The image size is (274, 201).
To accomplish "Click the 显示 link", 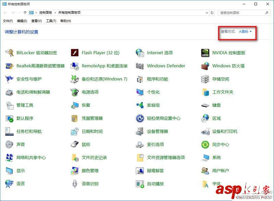I will [21, 171].
